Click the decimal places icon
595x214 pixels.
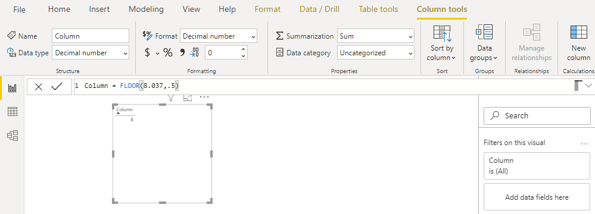tap(194, 53)
